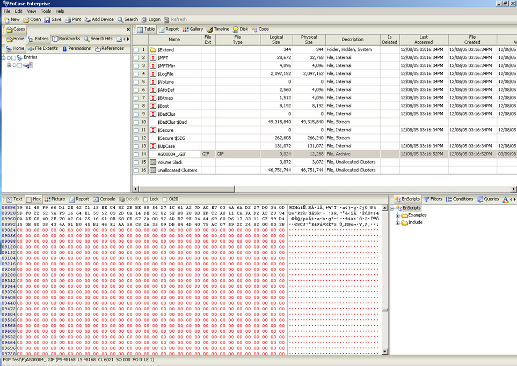Sort by the Last Accessed column header

(x=424, y=40)
